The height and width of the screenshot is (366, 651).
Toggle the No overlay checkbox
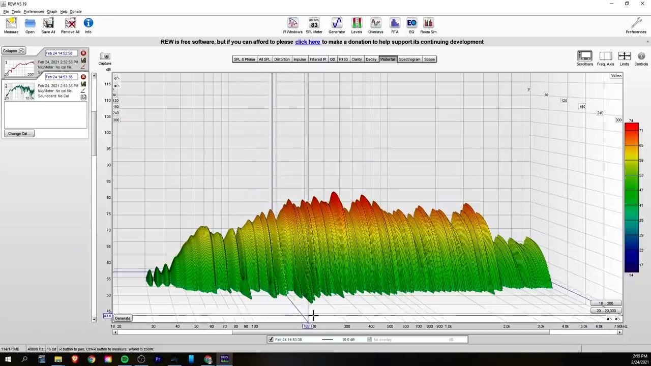370,340
